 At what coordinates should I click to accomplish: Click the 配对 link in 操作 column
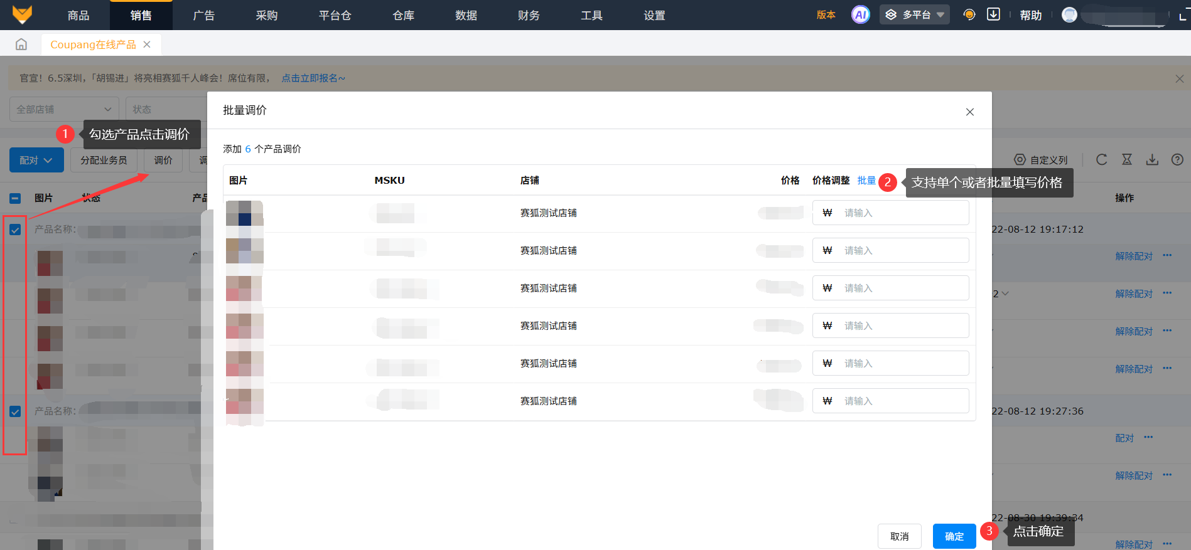[1124, 438]
